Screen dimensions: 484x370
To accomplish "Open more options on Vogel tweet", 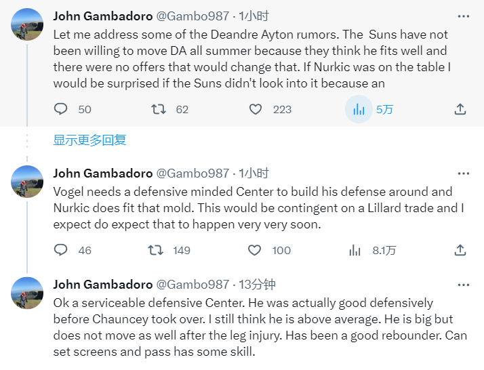I will tap(463, 173).
